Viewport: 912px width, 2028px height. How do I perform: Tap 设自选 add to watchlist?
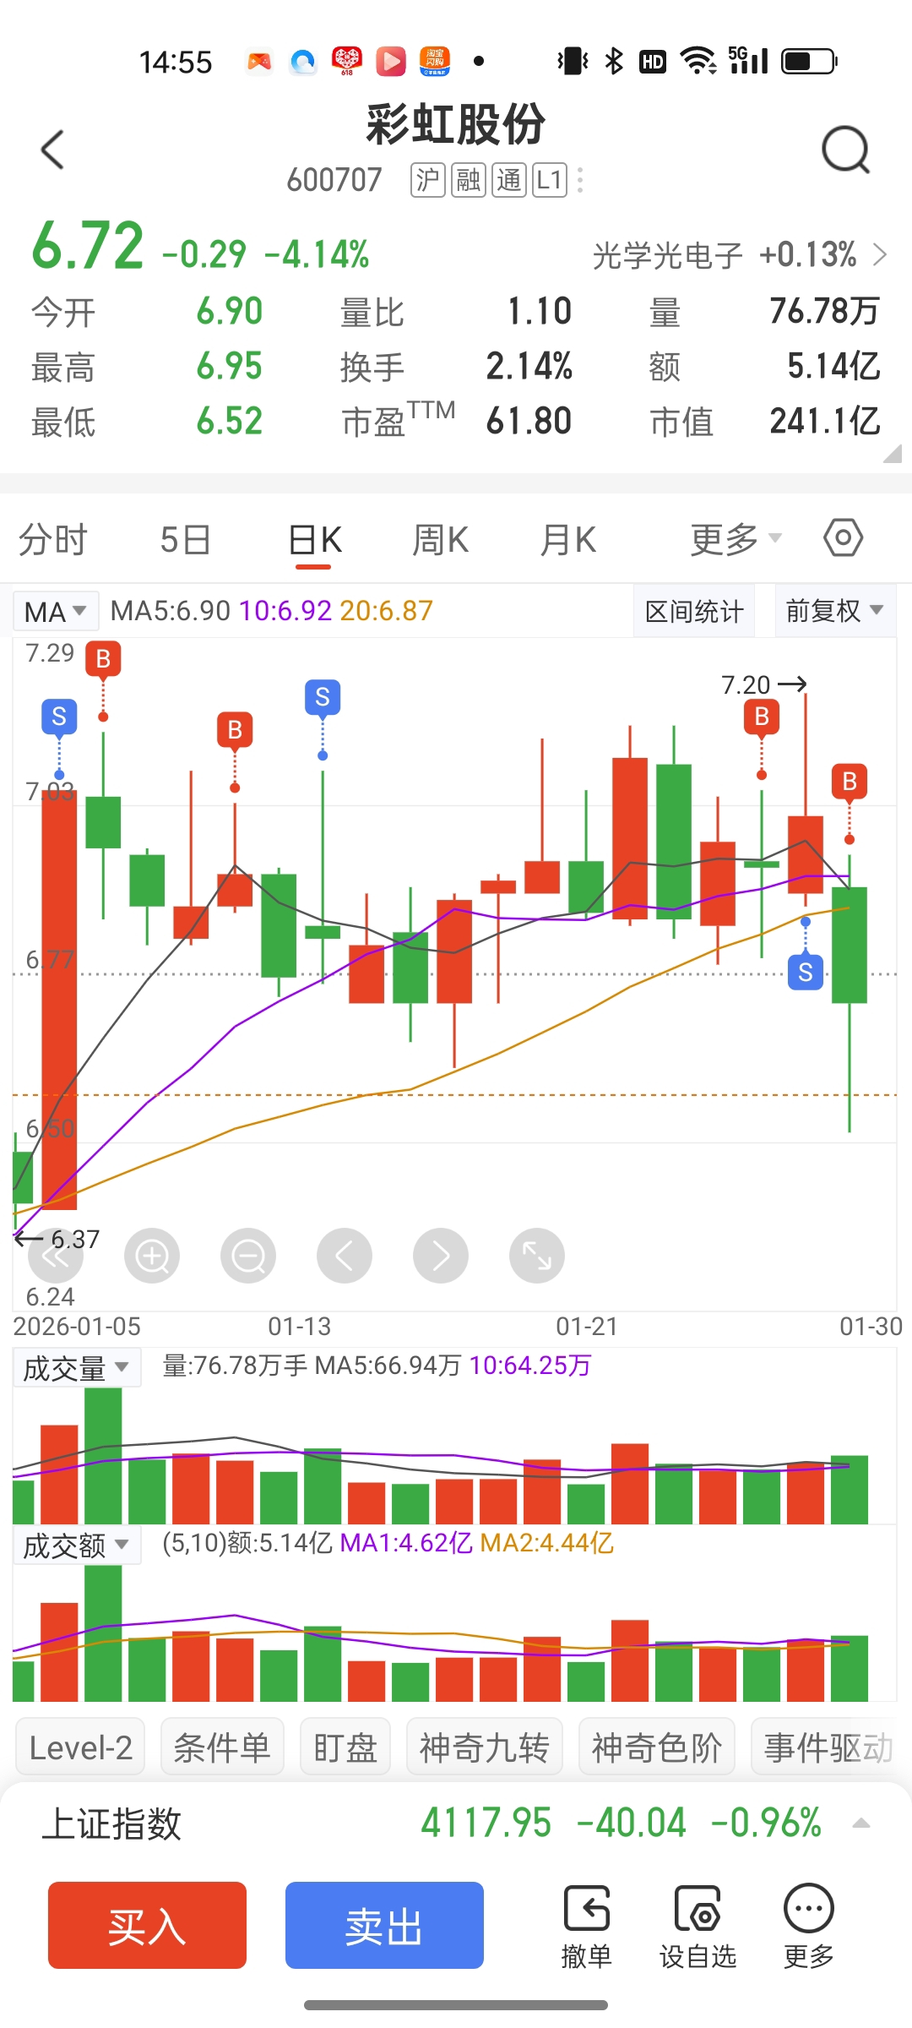[x=698, y=1928]
